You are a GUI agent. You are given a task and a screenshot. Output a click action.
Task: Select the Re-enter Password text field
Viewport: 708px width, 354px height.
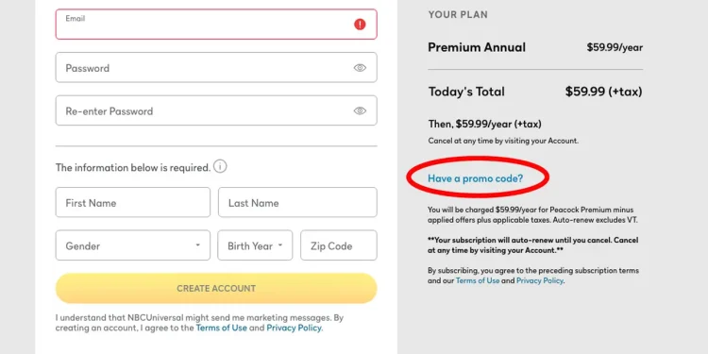(x=216, y=110)
